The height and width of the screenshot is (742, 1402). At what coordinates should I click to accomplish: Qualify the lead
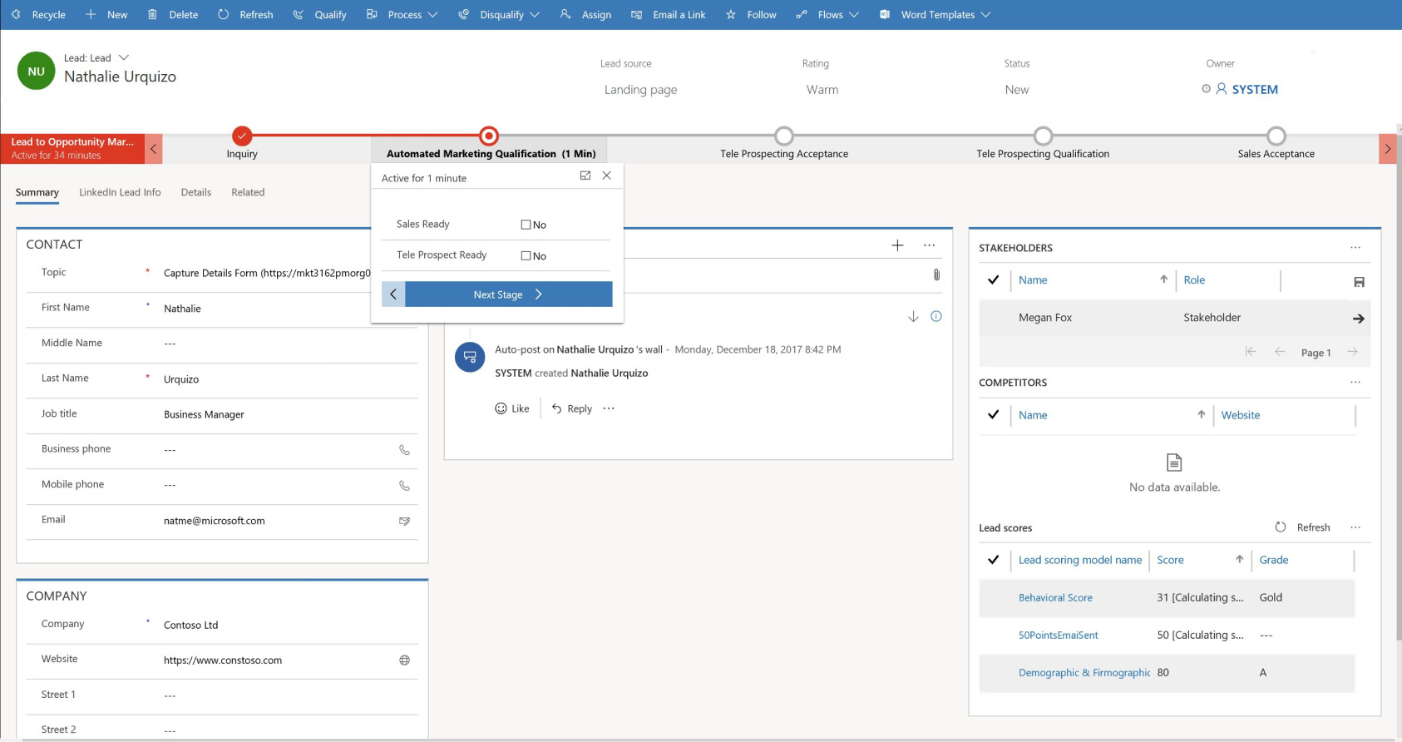(x=319, y=15)
